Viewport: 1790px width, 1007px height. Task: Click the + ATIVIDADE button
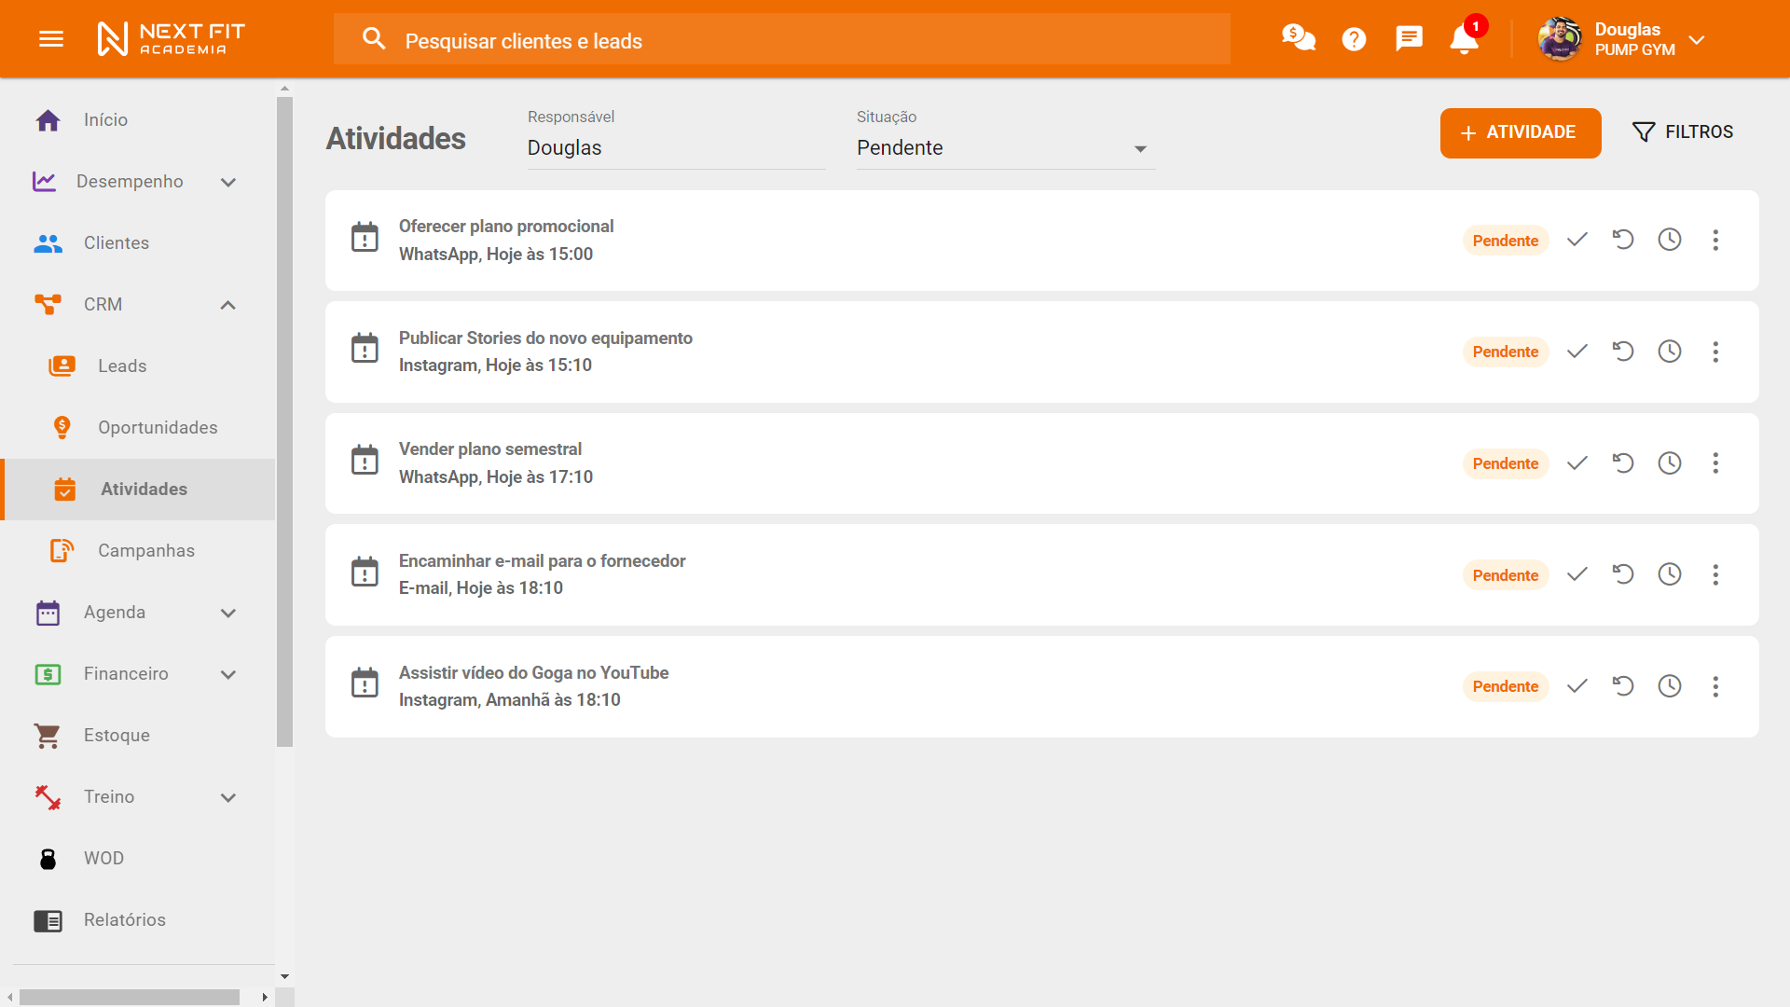tap(1520, 132)
